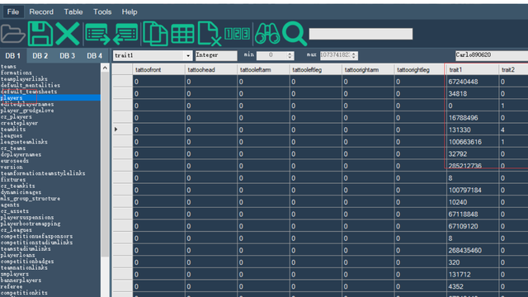Select the version table
The width and height of the screenshot is (528, 297).
coord(12,167)
